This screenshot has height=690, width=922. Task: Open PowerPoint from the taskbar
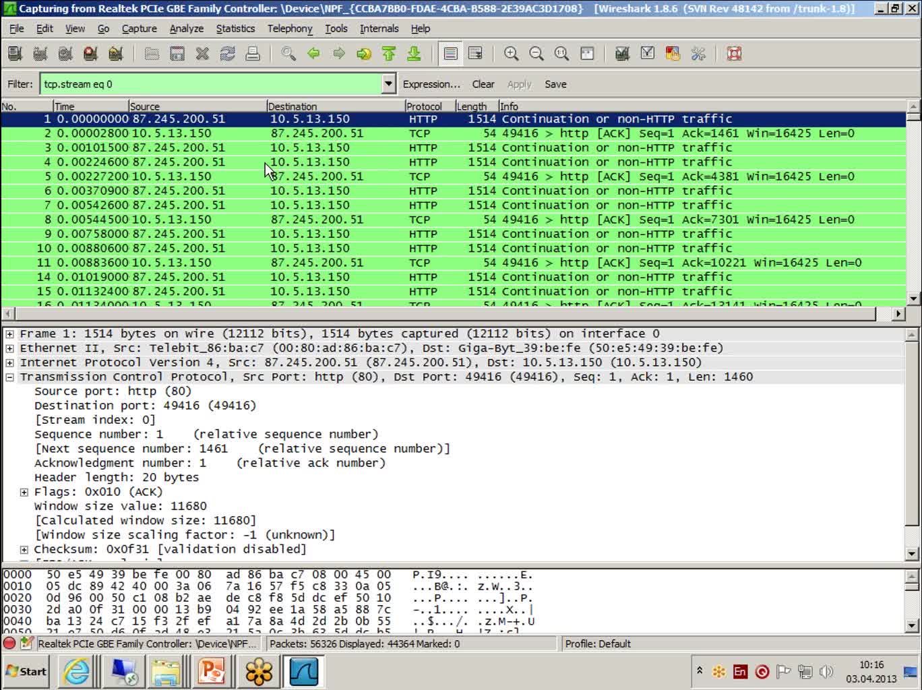pyautogui.click(x=212, y=672)
